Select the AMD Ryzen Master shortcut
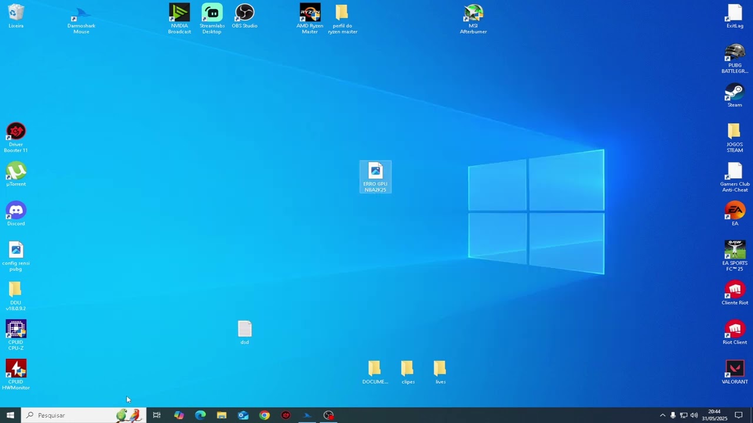The height and width of the screenshot is (423, 753). [x=310, y=19]
